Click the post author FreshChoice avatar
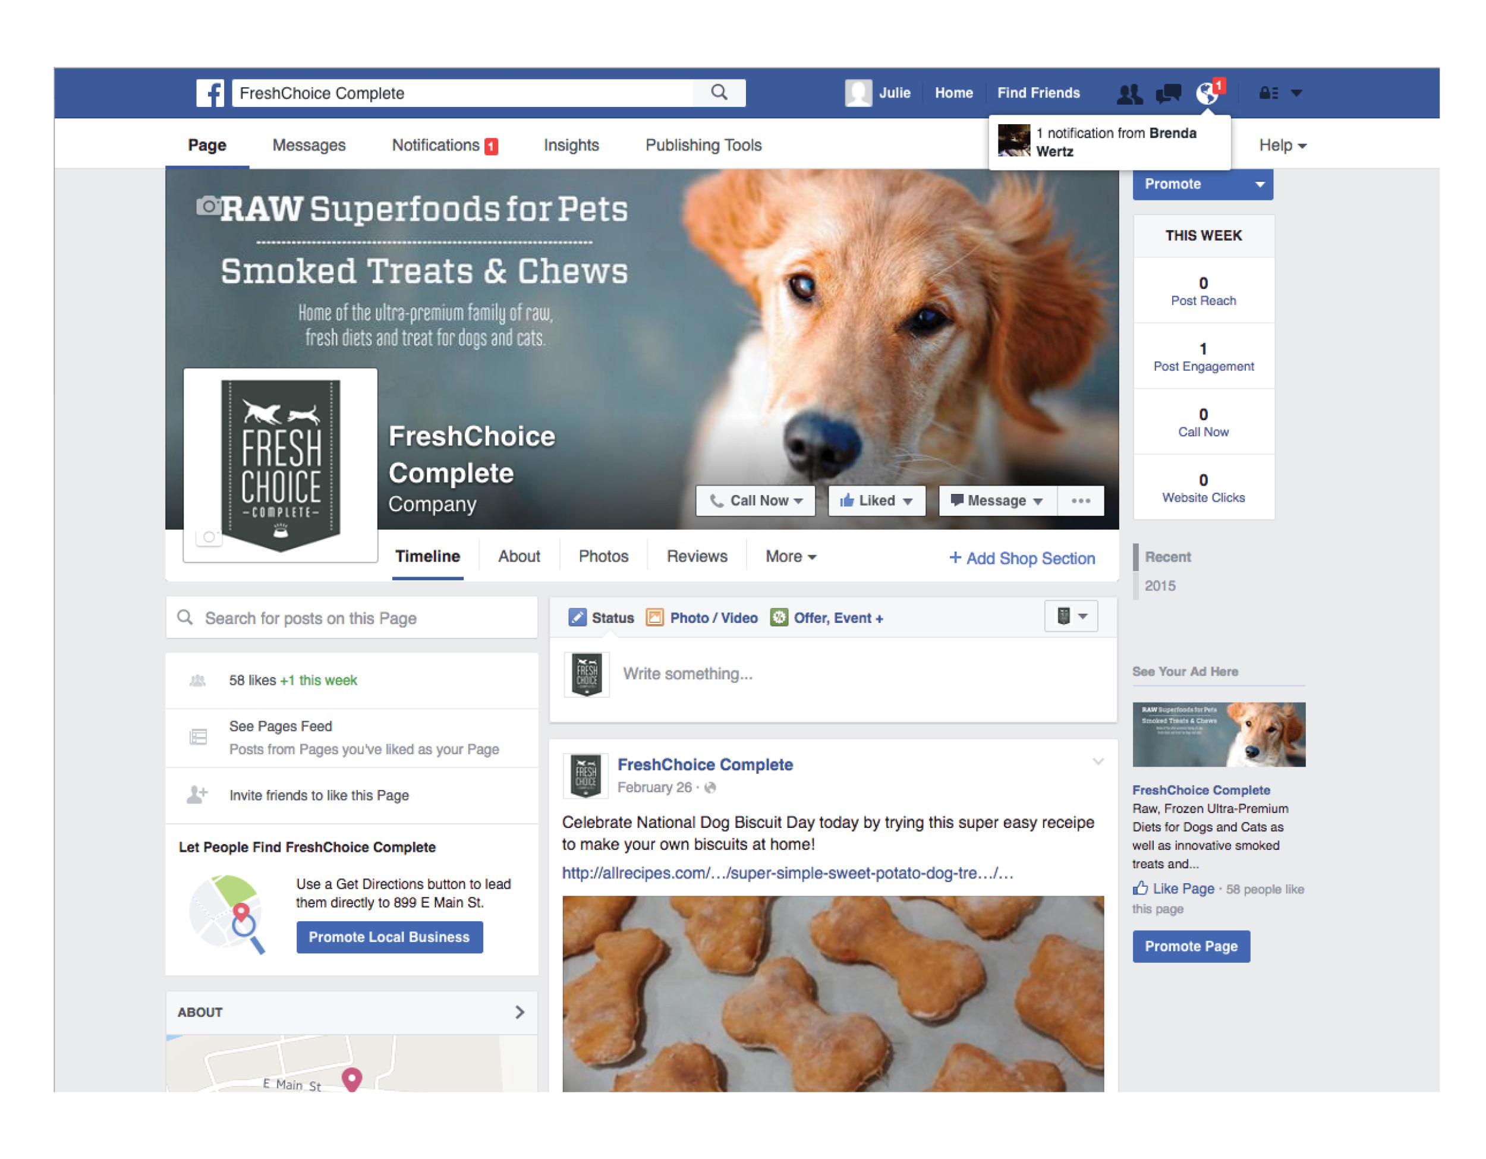This screenshot has width=1486, height=1159. point(586,776)
